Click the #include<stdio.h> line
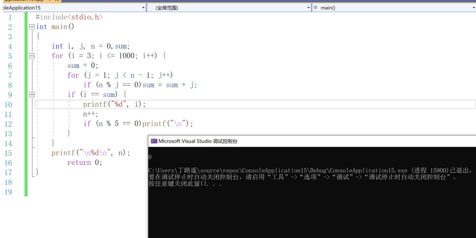The height and width of the screenshot is (238, 476). (x=69, y=17)
